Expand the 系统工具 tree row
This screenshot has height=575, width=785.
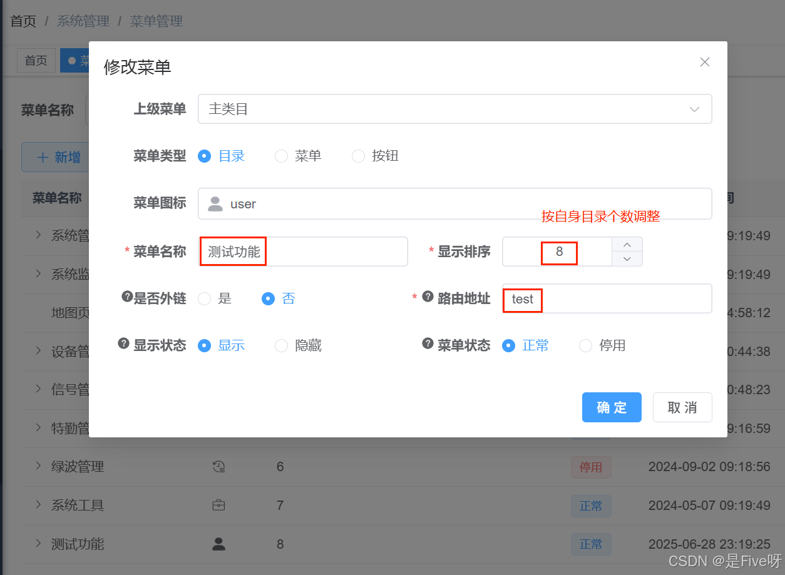pyautogui.click(x=38, y=505)
